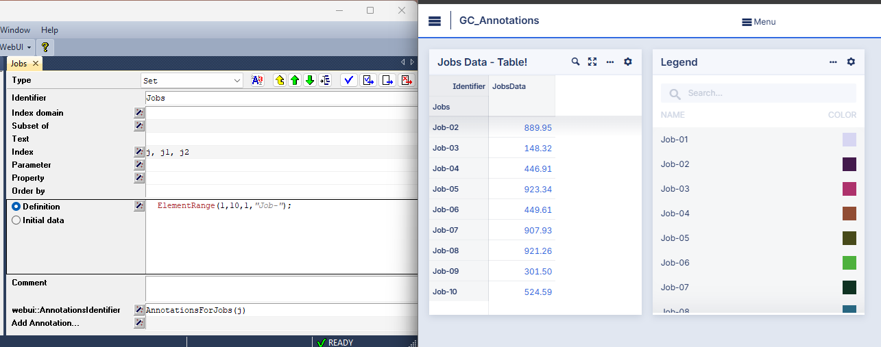Click the green down arrow toolbar icon
This screenshot has width=881, height=347.
[x=310, y=80]
